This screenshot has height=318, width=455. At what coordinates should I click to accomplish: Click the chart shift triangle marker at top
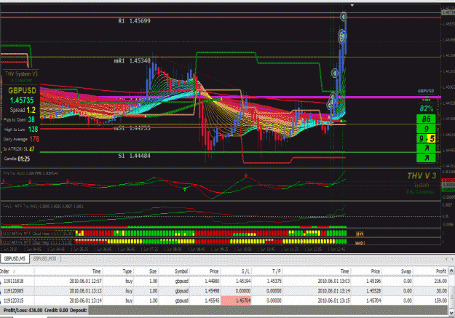point(352,6)
